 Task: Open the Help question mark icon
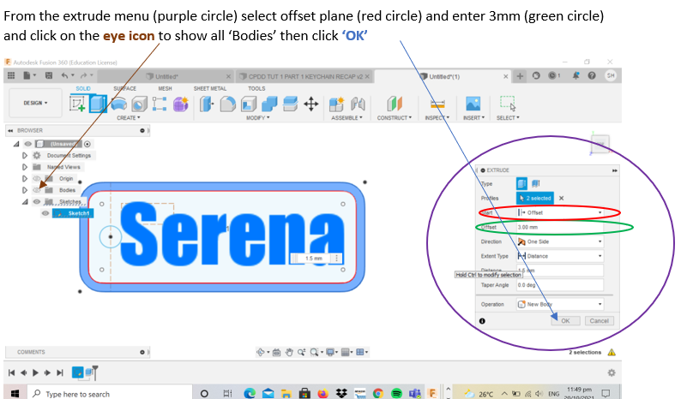(592, 75)
